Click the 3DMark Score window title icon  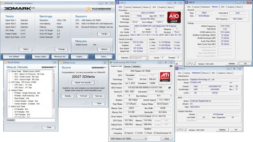[x=61, y=63]
